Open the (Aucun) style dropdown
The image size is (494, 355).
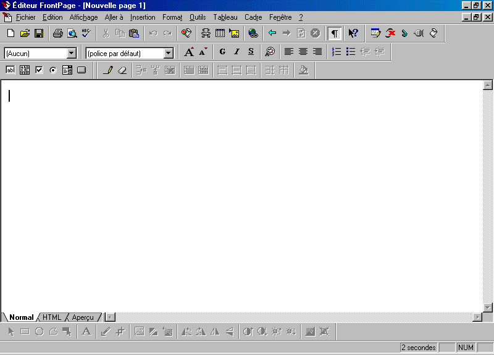click(72, 53)
